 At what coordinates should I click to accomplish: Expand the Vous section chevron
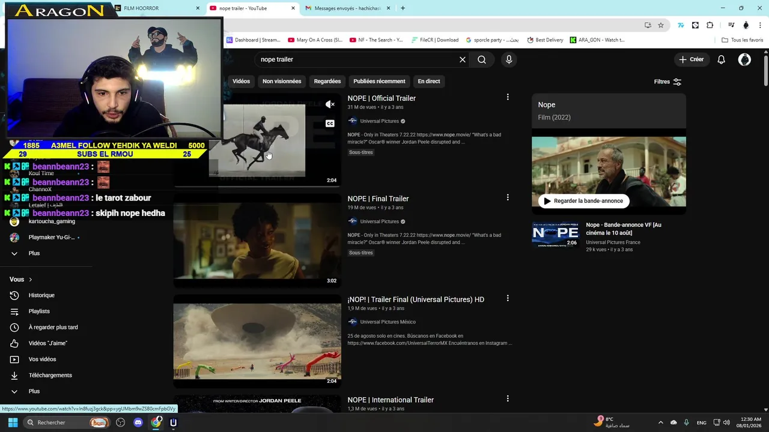click(x=30, y=280)
